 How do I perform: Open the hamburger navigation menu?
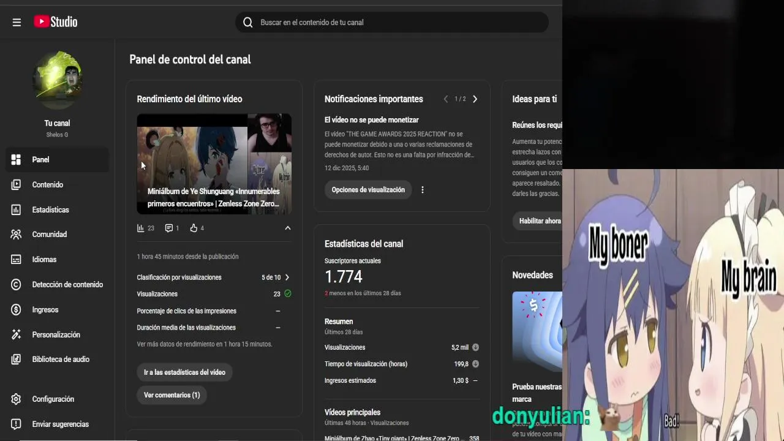pos(17,22)
